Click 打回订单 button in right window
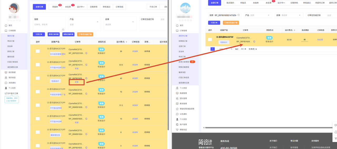The height and width of the screenshot is (149, 337). coord(214,23)
